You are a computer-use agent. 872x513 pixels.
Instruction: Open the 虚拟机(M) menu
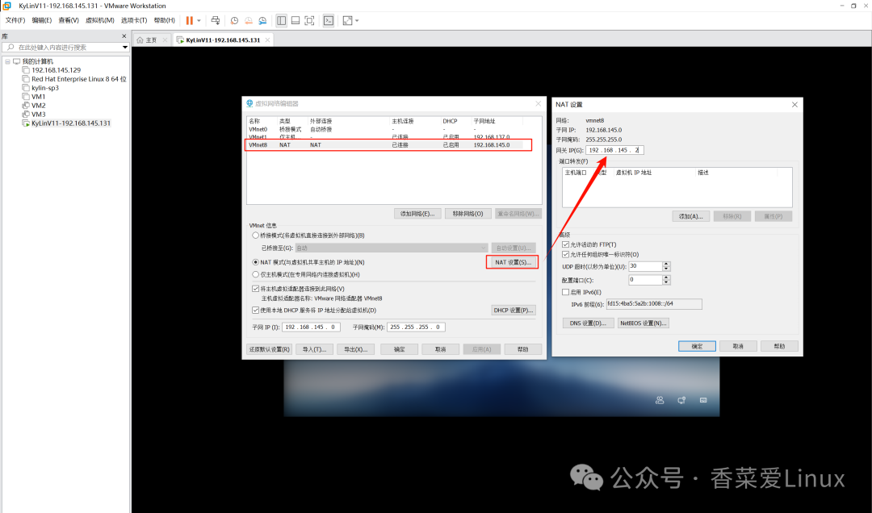tap(99, 20)
